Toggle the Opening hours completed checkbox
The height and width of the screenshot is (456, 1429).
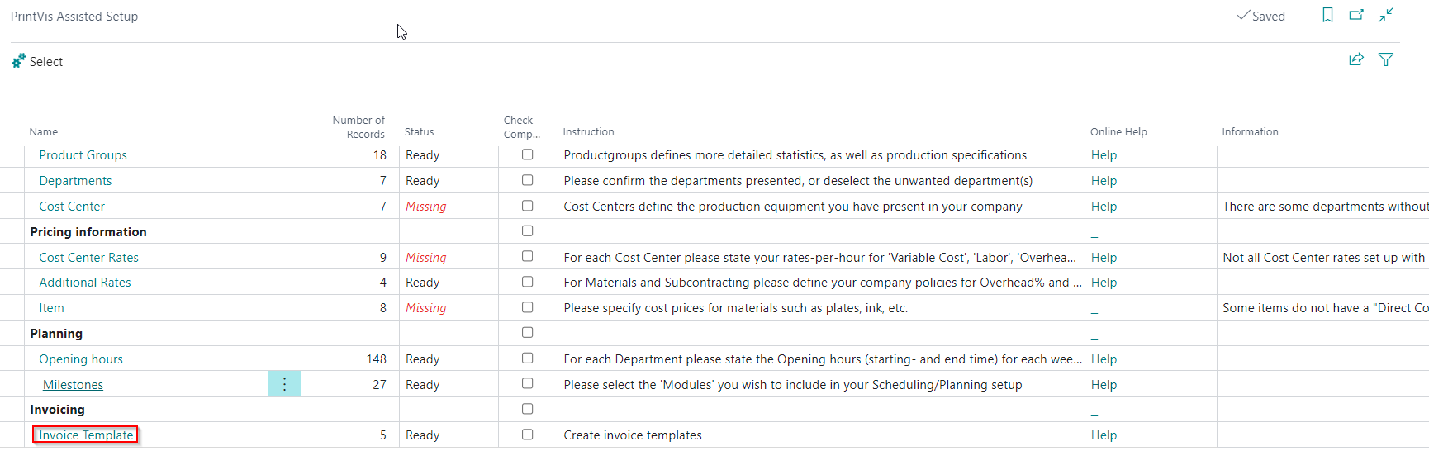pos(528,359)
